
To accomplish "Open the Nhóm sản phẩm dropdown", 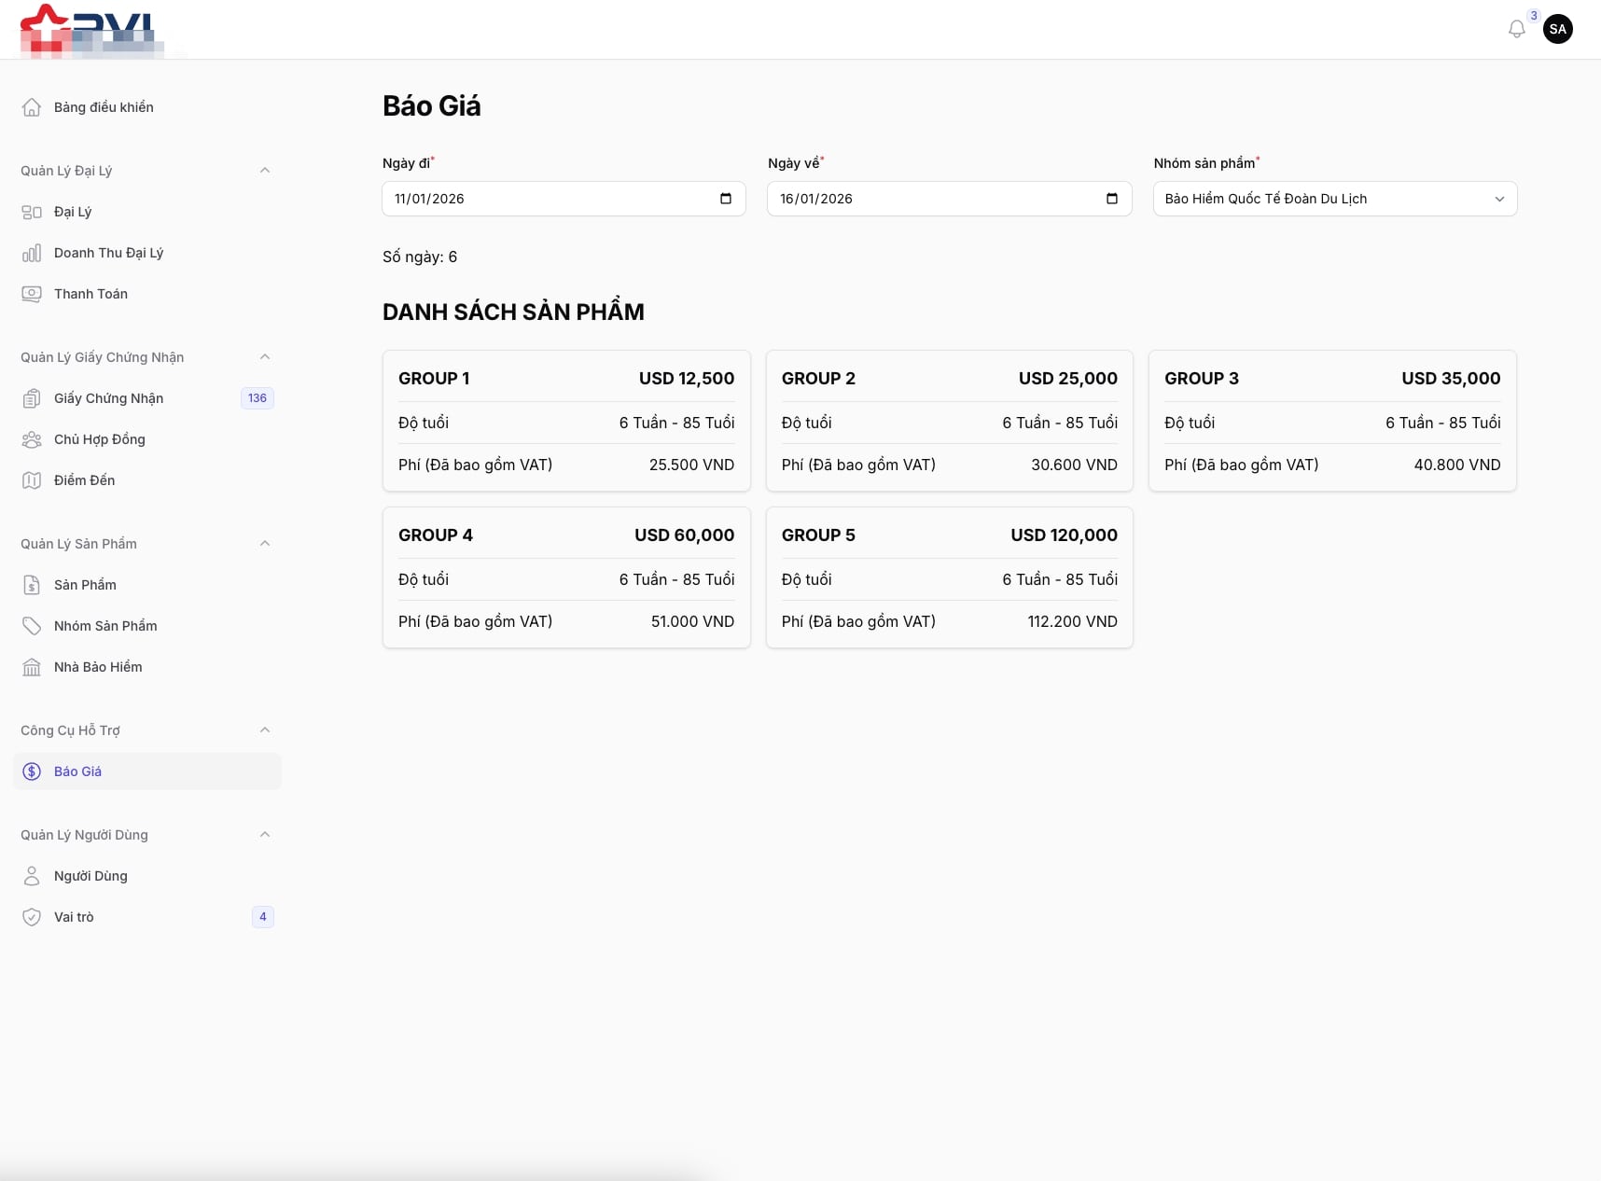I will click(1334, 199).
